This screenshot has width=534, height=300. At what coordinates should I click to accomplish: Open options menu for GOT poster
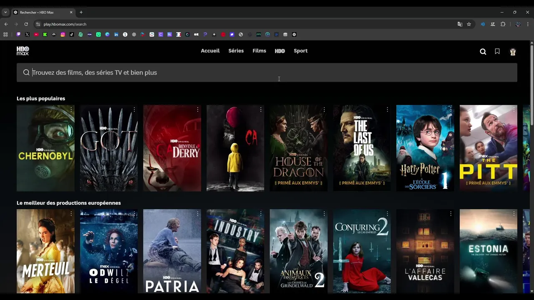(x=134, y=110)
